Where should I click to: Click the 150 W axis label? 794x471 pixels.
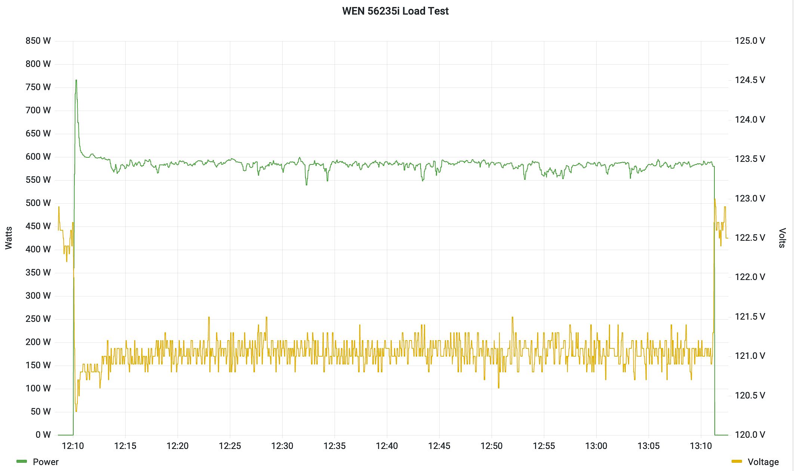pyautogui.click(x=38, y=365)
